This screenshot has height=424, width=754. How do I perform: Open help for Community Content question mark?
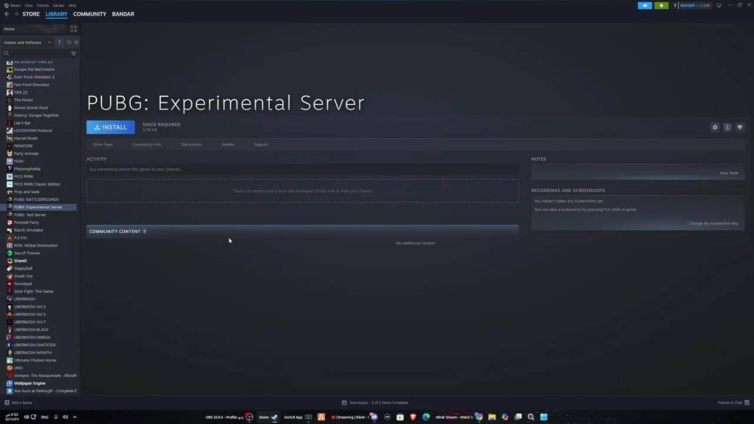click(144, 231)
